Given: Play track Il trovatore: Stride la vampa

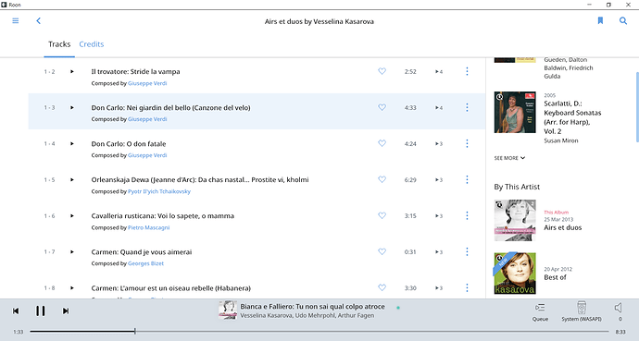Looking at the screenshot, I should coord(72,71).
